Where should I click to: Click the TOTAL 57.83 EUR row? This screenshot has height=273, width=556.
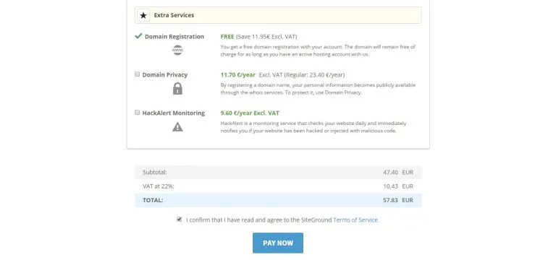[278, 200]
